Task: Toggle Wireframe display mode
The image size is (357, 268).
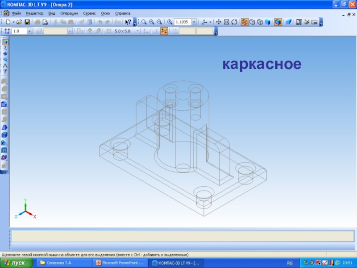Action: click(x=245, y=22)
